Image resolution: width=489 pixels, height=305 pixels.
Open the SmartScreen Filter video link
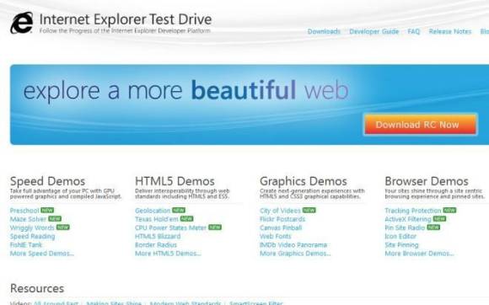click(256, 302)
